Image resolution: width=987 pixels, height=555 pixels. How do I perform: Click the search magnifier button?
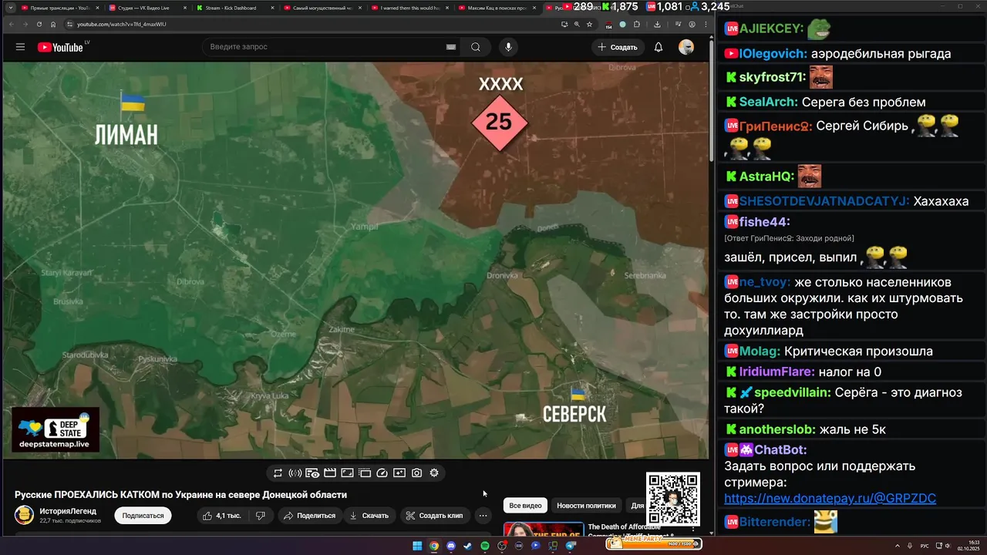(476, 47)
